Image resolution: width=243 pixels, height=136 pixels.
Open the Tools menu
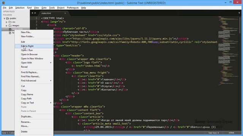tap(52, 8)
